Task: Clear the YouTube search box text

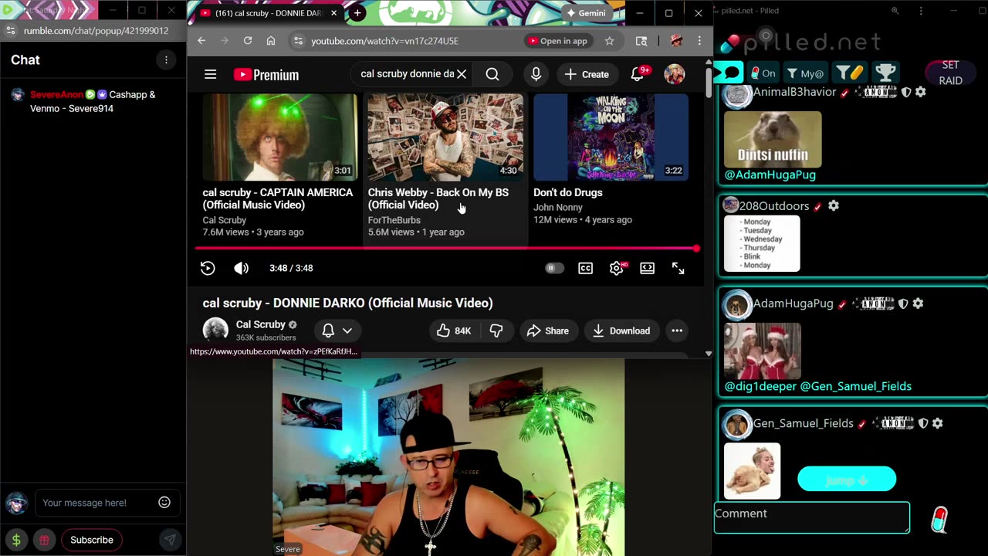Action: 461,74
